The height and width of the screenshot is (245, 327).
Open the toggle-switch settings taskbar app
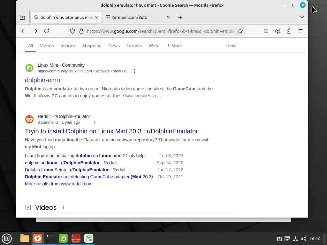89,238
